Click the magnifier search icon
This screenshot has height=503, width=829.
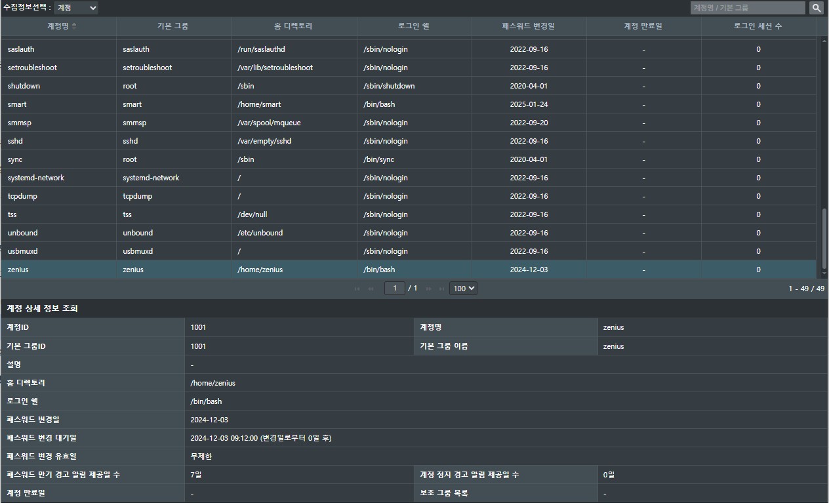[816, 8]
